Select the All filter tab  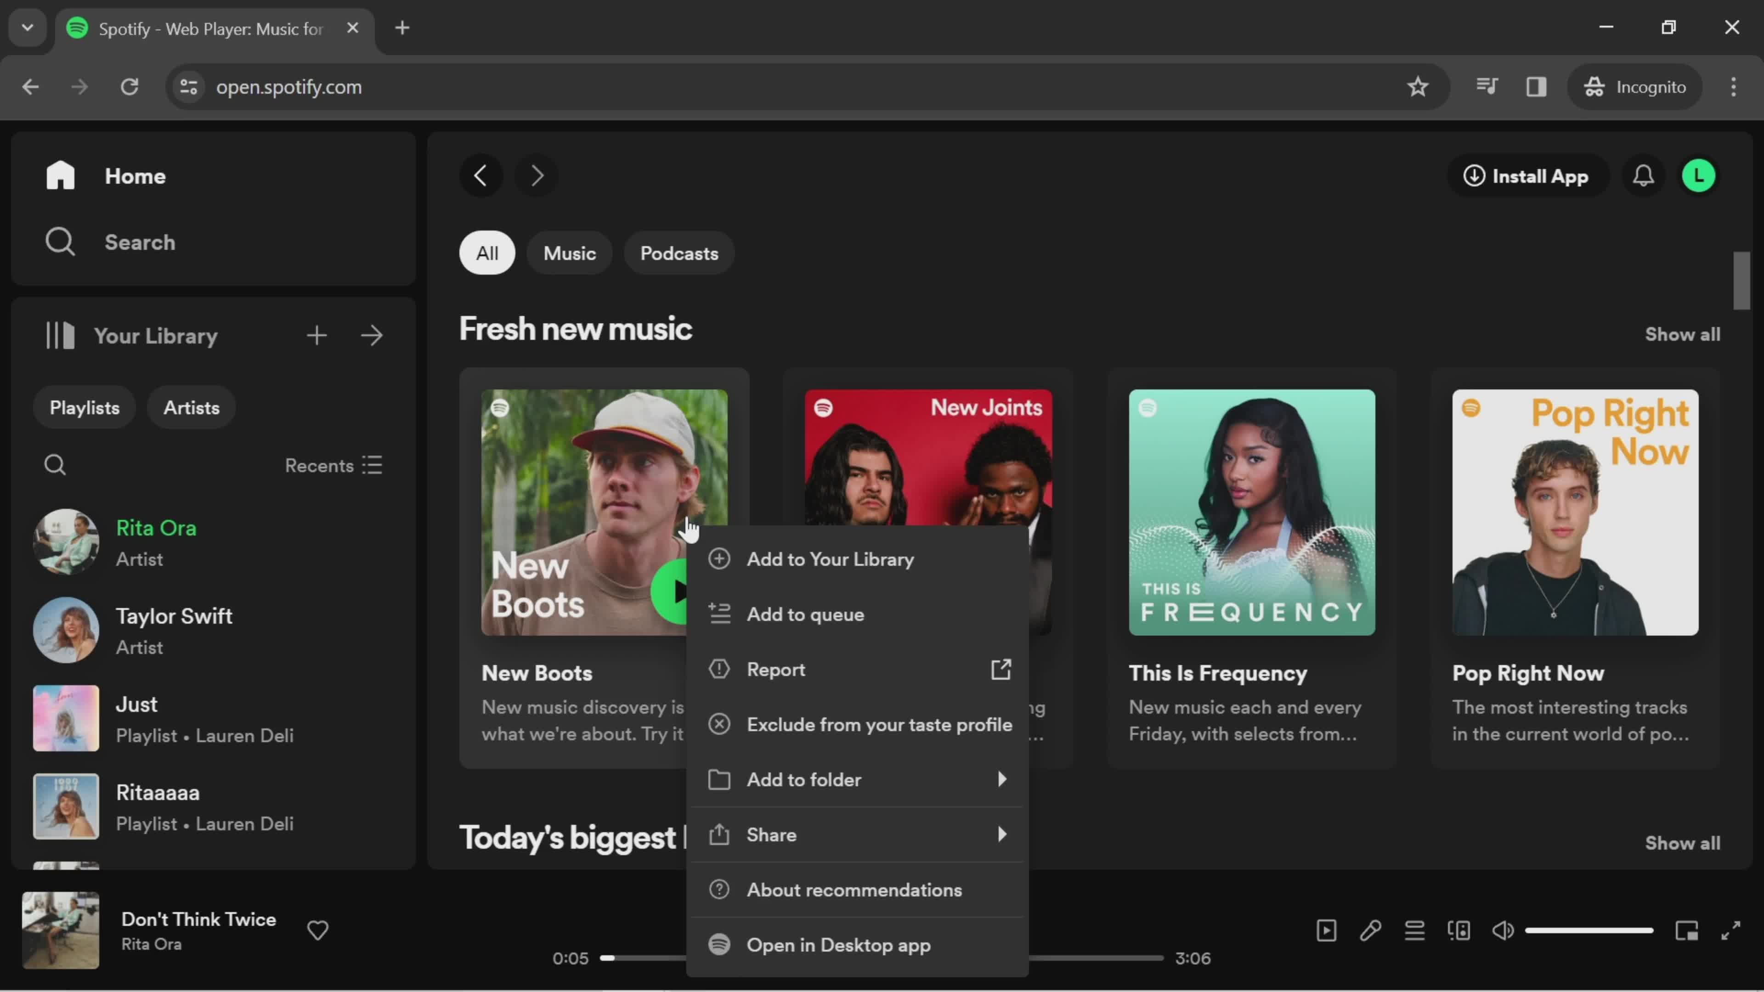486,252
